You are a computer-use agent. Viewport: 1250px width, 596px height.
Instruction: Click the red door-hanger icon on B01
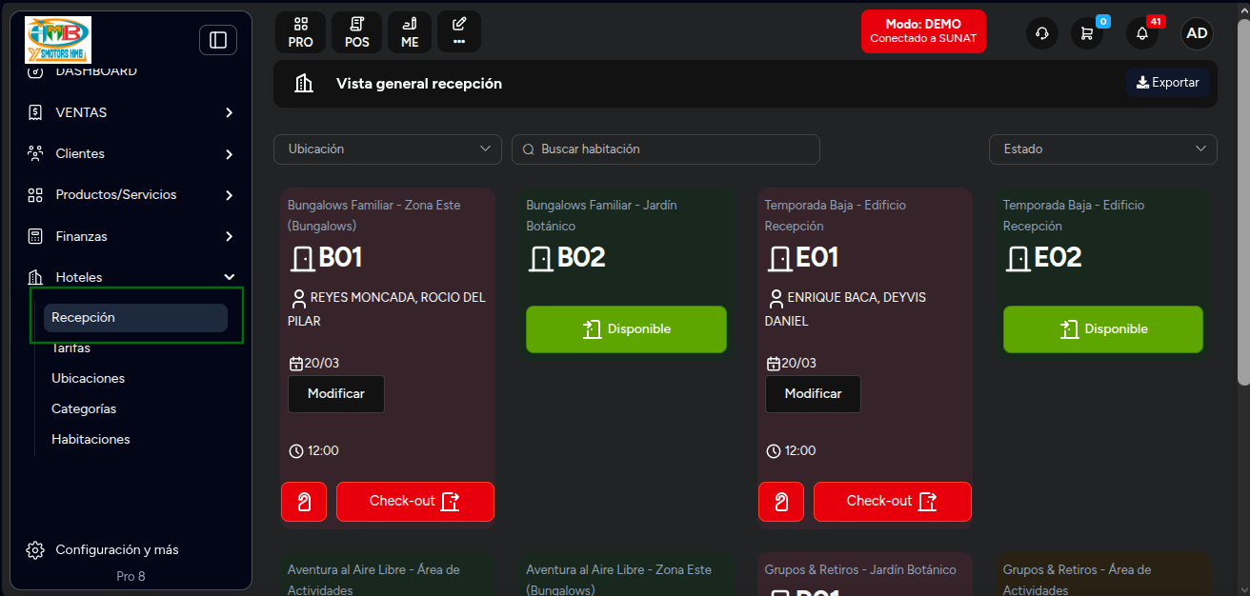[304, 502]
